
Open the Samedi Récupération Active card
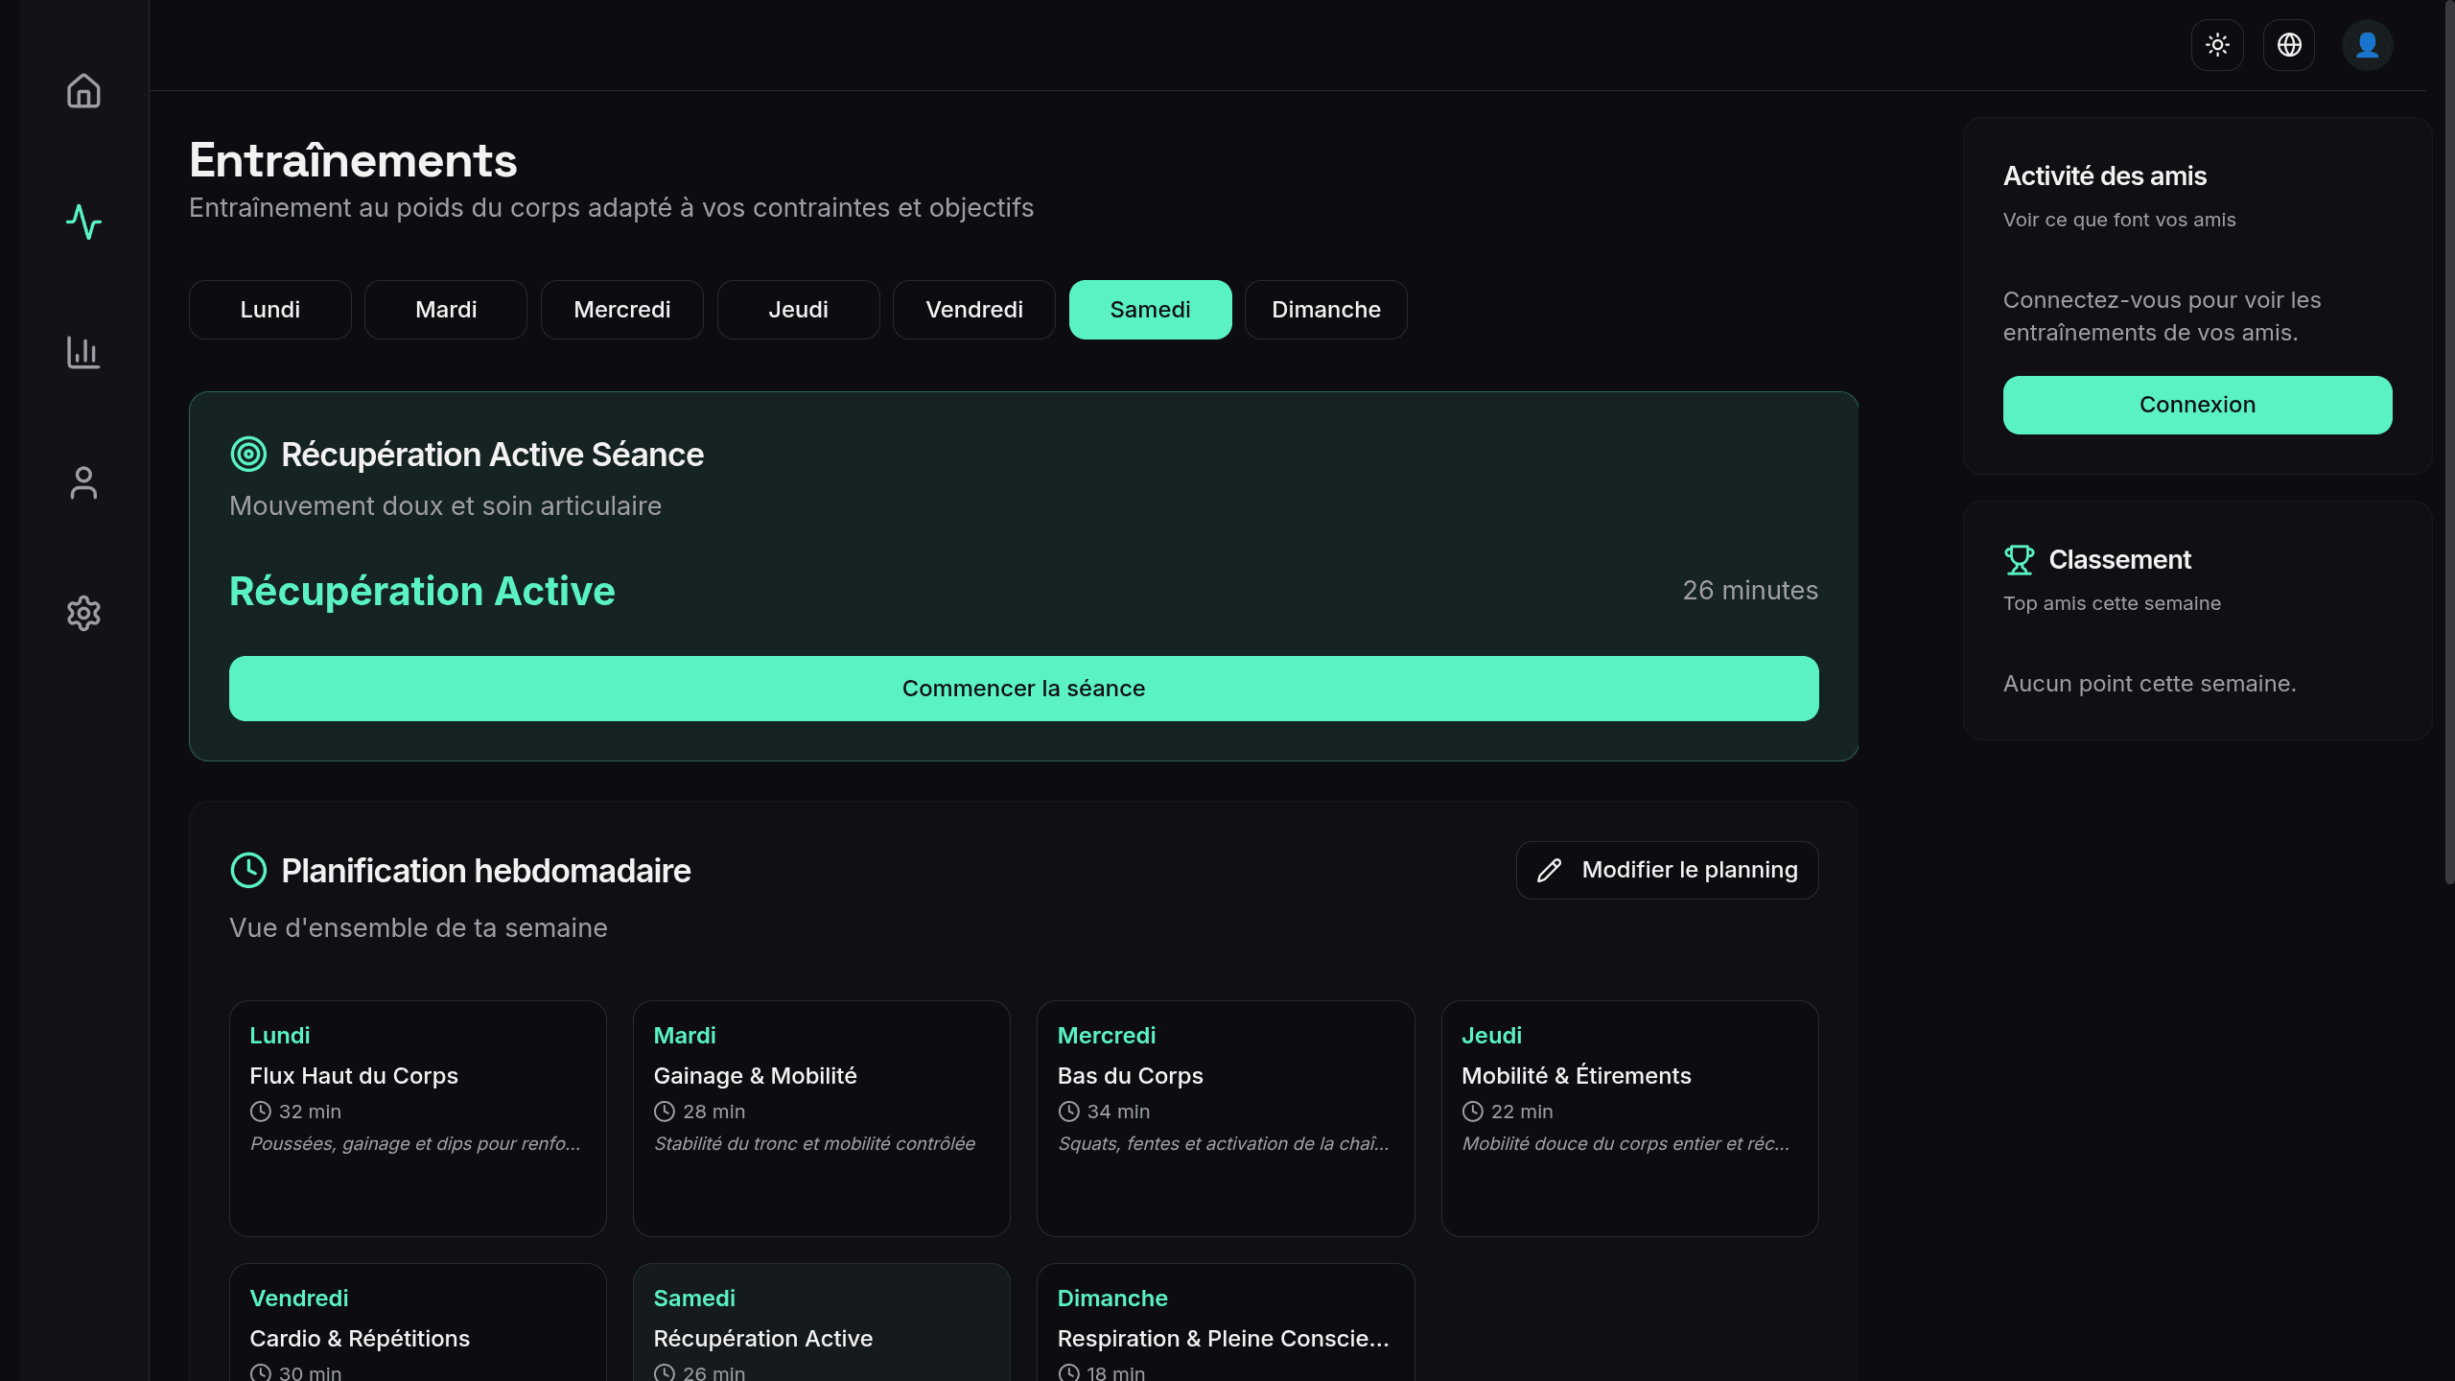(x=822, y=1323)
